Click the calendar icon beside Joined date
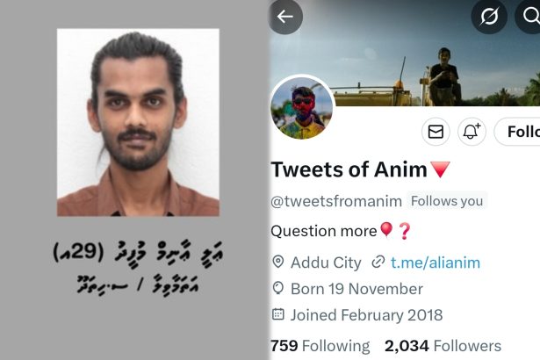Viewport: 540px width, 360px height. [278, 314]
